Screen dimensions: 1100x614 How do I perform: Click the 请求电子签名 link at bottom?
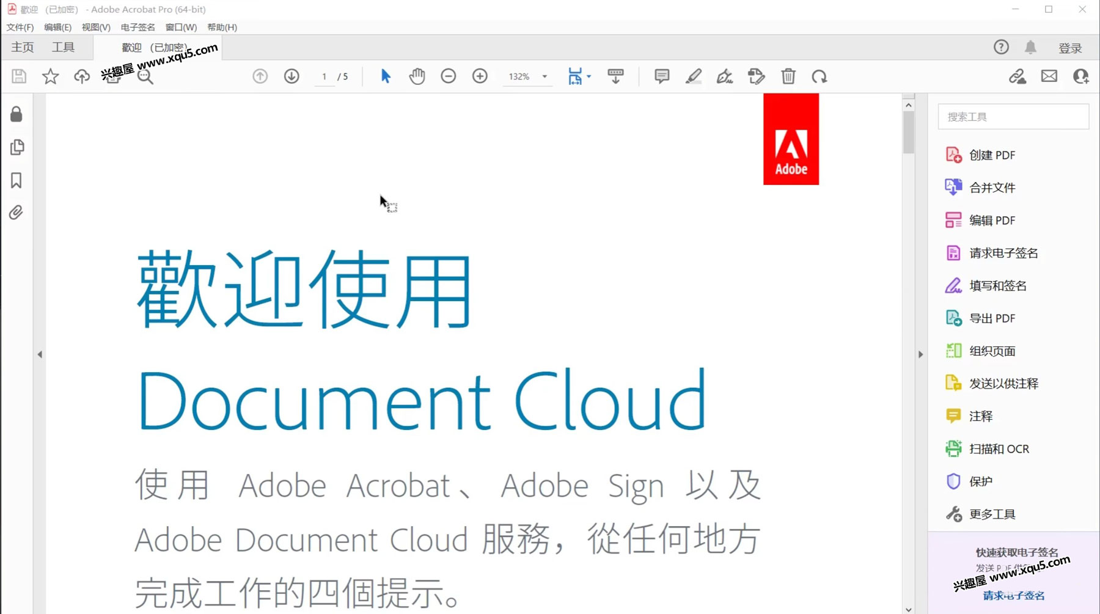(x=1014, y=596)
